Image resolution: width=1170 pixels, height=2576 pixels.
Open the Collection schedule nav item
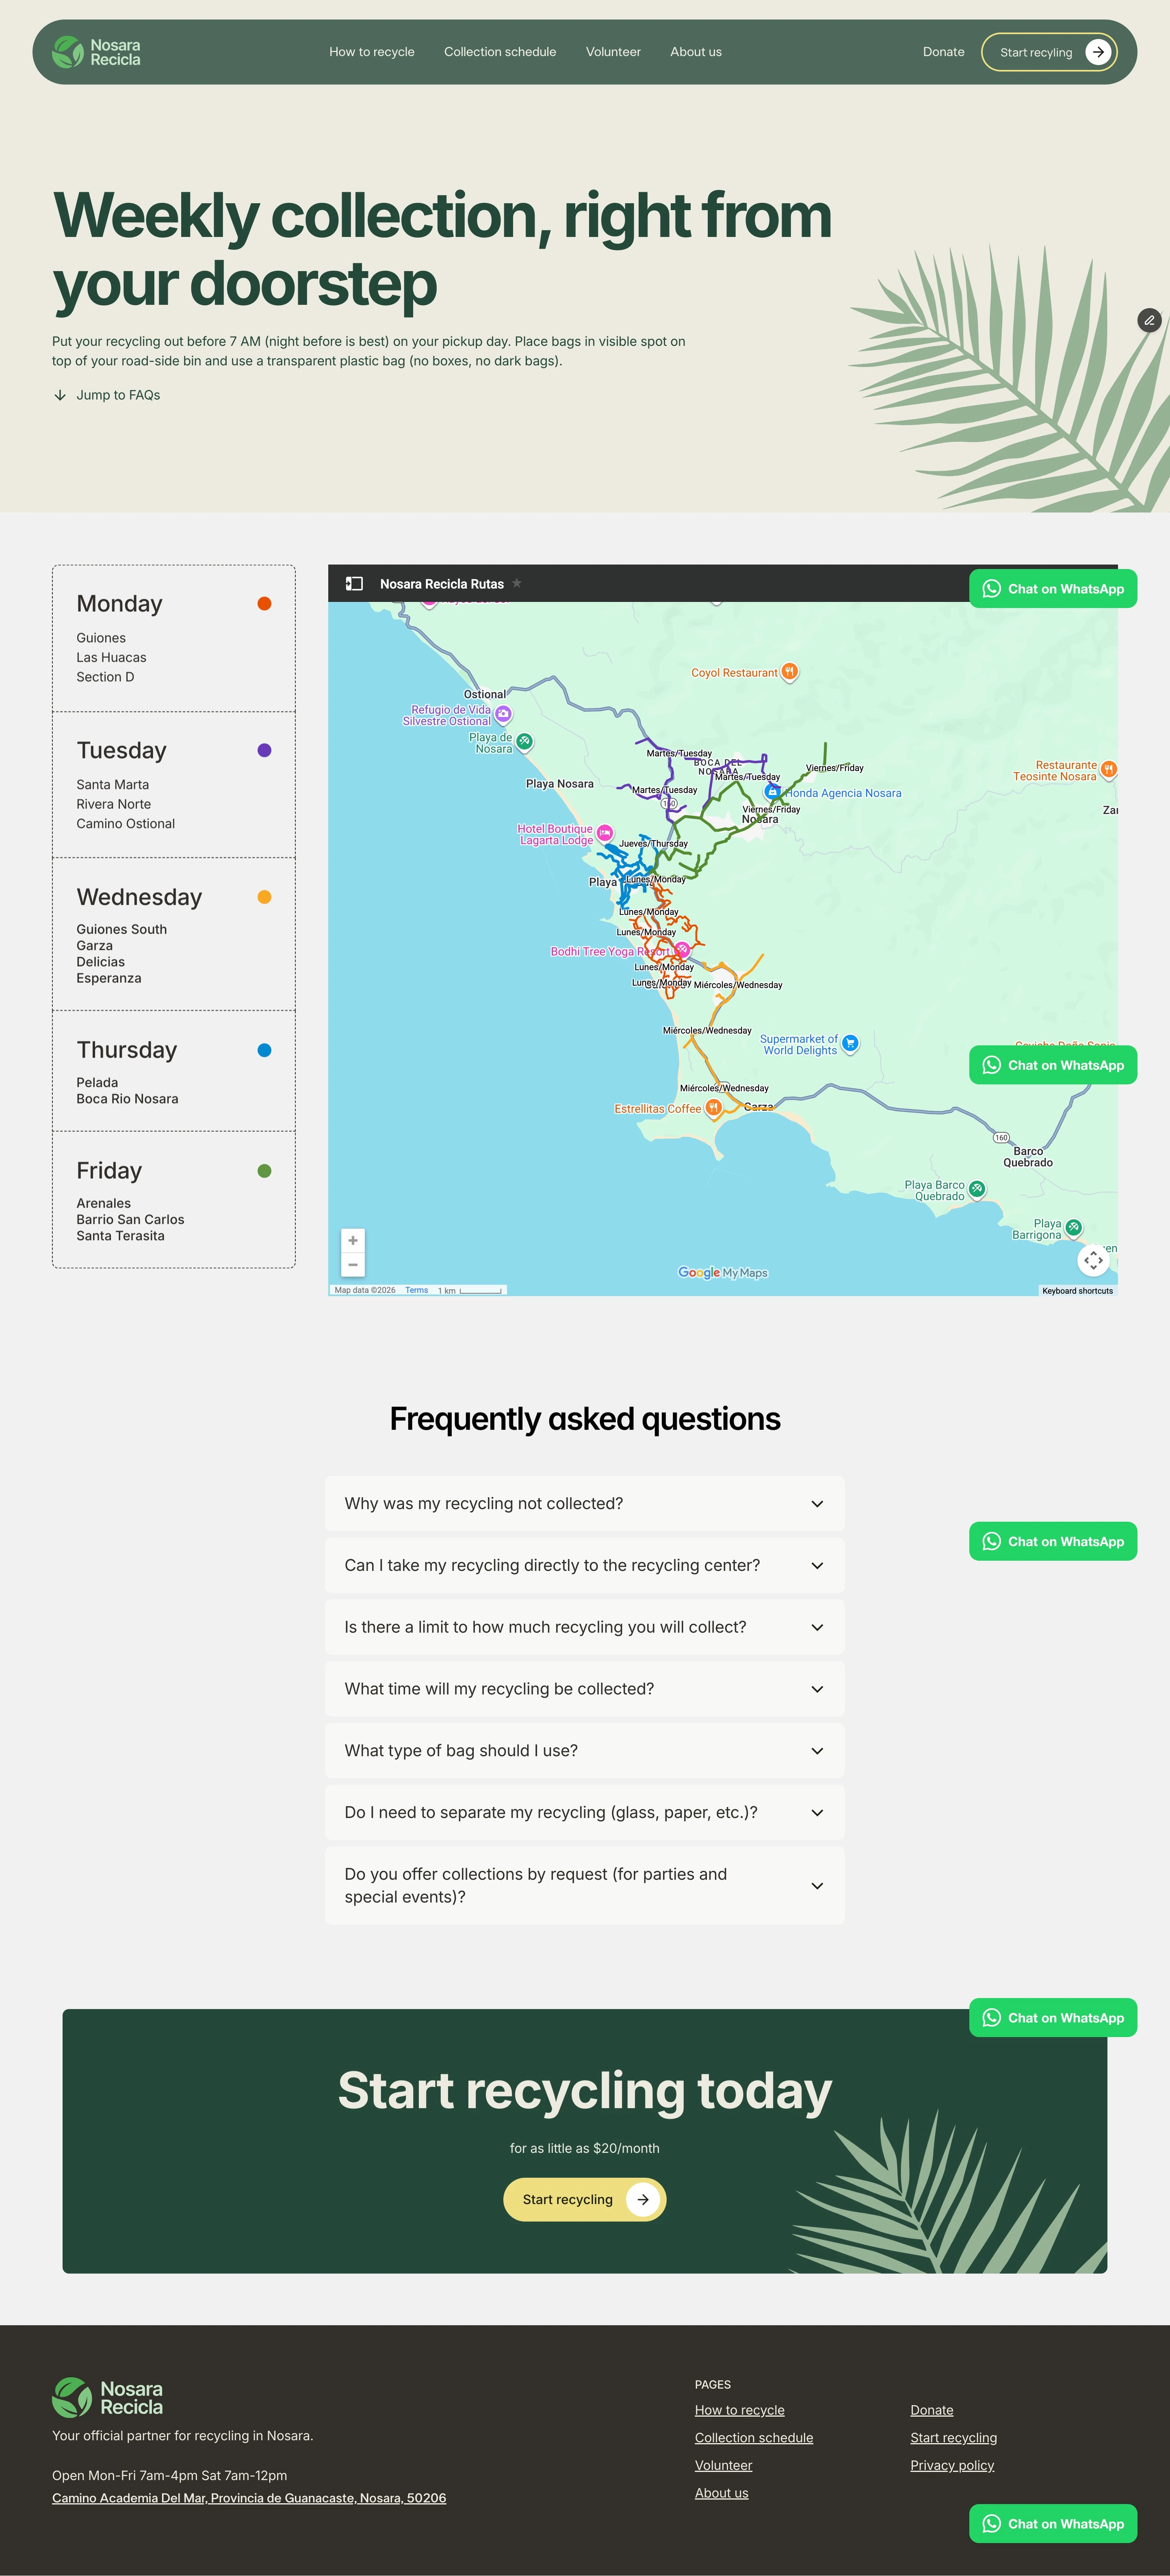pyautogui.click(x=500, y=52)
